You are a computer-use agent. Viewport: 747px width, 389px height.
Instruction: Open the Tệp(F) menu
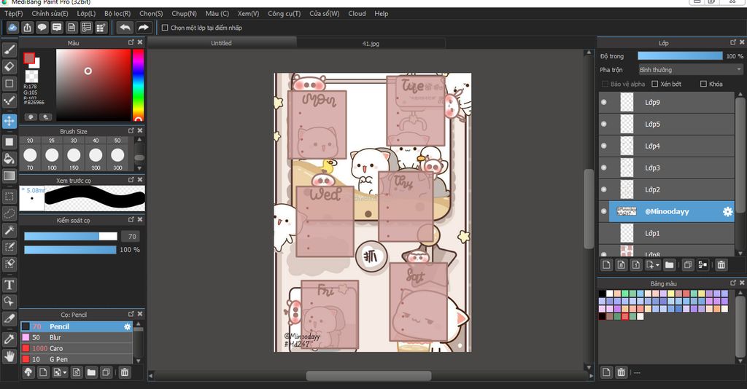click(x=13, y=13)
